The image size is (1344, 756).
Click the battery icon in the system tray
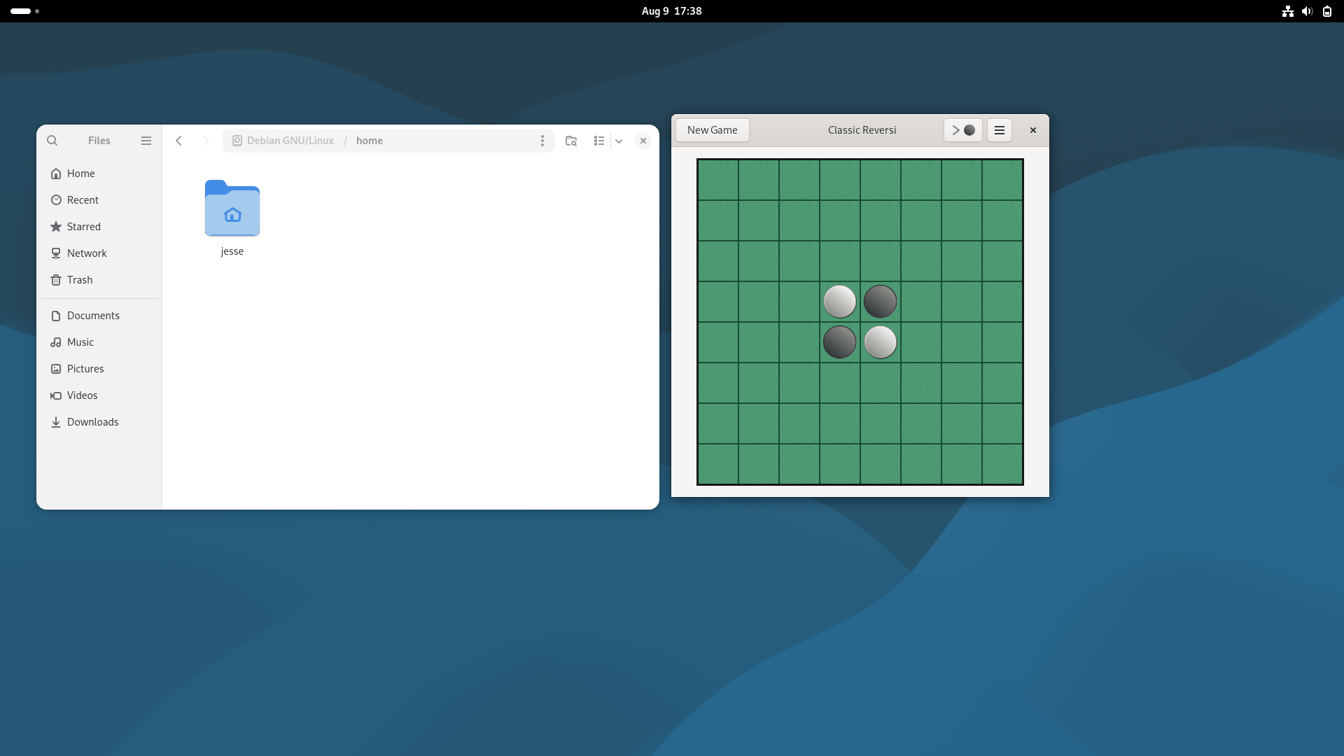(1327, 11)
